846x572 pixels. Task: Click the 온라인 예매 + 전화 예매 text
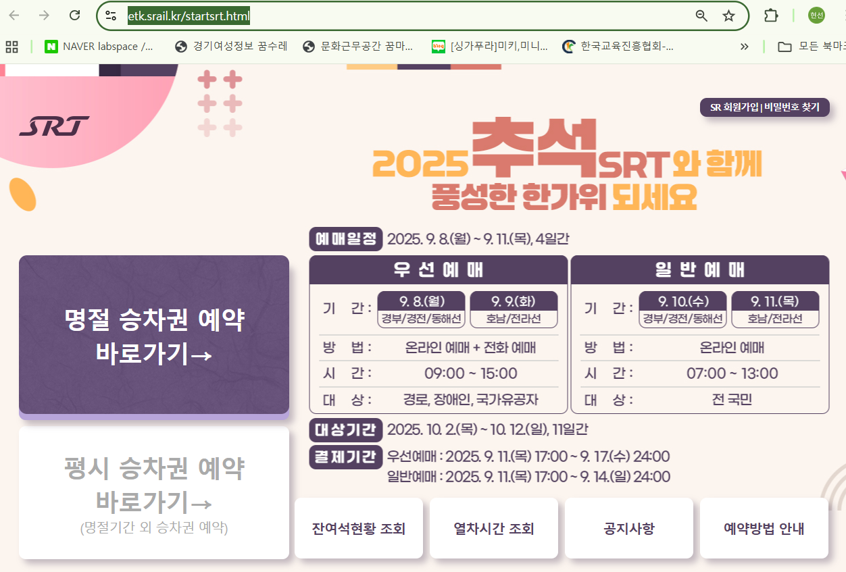point(470,348)
